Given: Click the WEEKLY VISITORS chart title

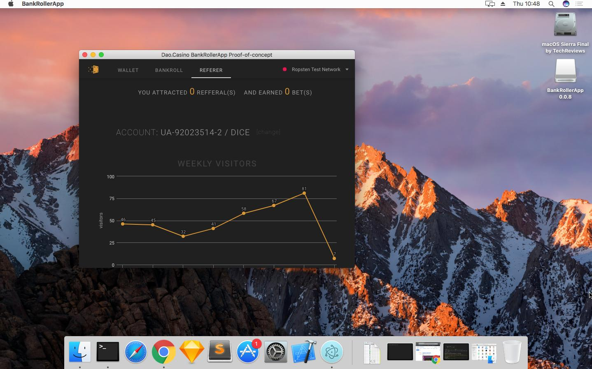Looking at the screenshot, I should (217, 164).
